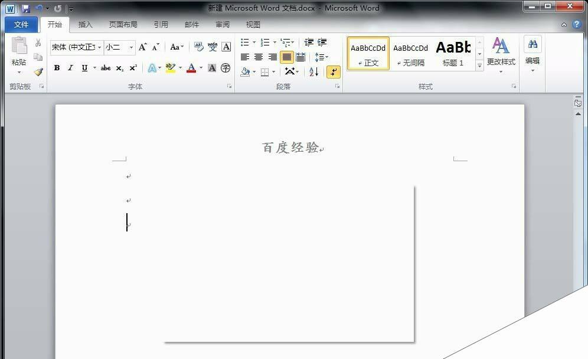Viewport: 588px width, 359px height.
Task: Apply yellow text highlight color
Action: pyautogui.click(x=170, y=68)
